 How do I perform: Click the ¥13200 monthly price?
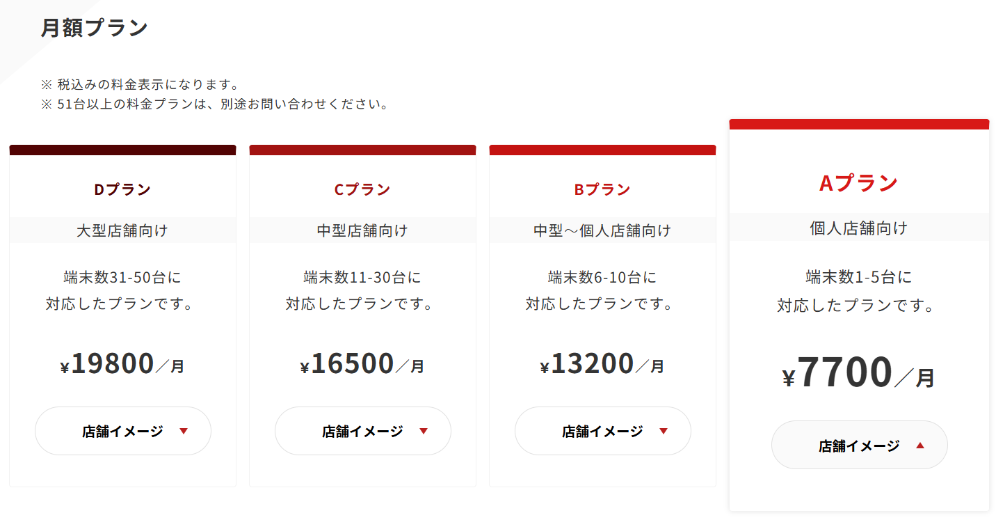[602, 363]
